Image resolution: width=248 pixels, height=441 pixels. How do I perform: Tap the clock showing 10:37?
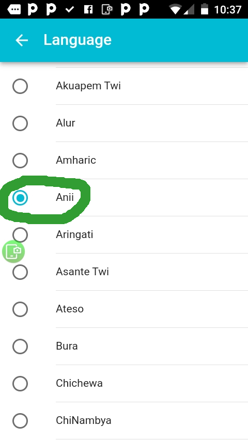[x=227, y=10]
